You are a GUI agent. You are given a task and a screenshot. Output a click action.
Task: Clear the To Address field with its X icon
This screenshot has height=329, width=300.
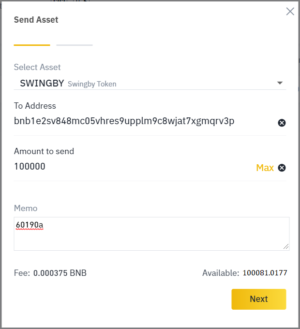[282, 123]
